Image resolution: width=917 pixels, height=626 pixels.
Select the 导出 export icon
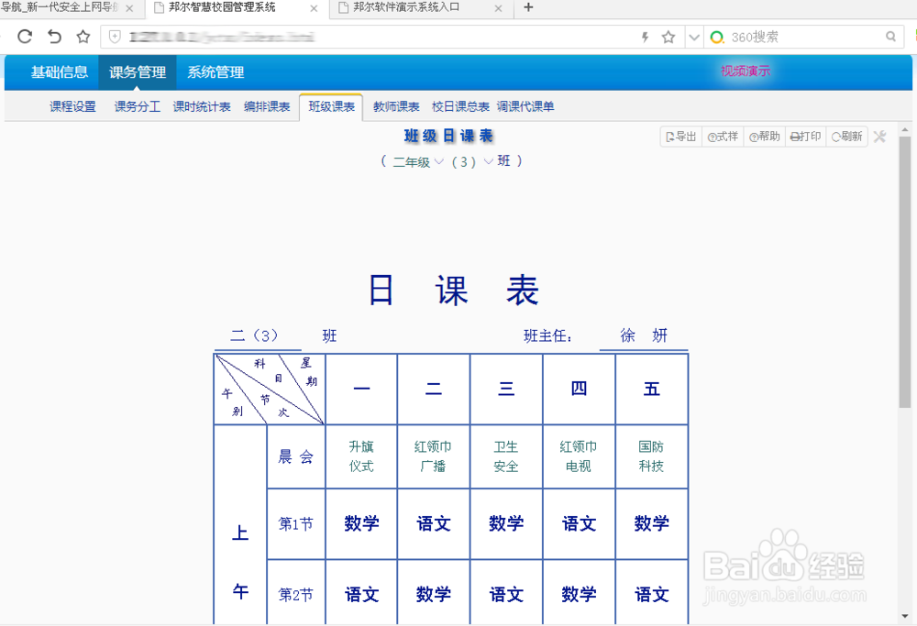tap(679, 136)
